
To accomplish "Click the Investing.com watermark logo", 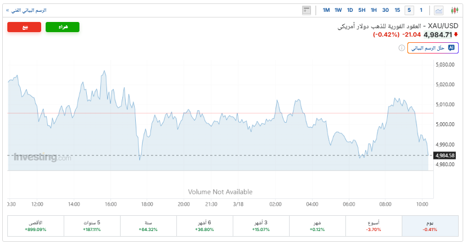I will tap(42, 158).
